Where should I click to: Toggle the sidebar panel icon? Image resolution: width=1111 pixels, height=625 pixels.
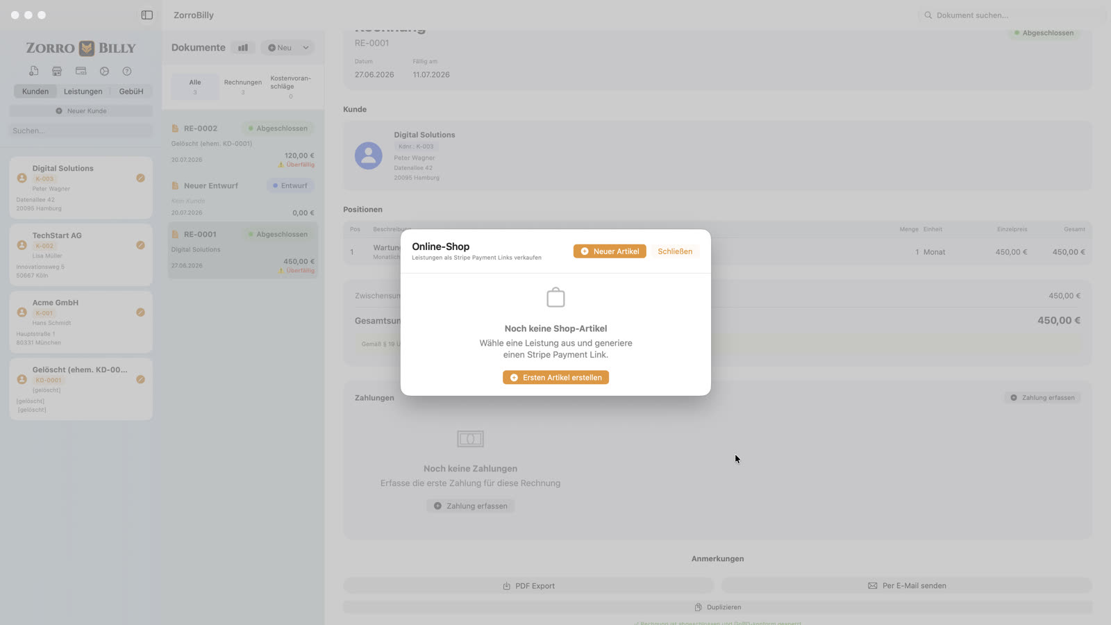147,15
